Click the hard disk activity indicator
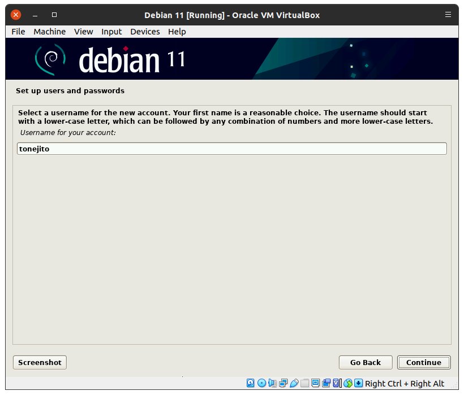This screenshot has height=395, width=464. coord(251,383)
